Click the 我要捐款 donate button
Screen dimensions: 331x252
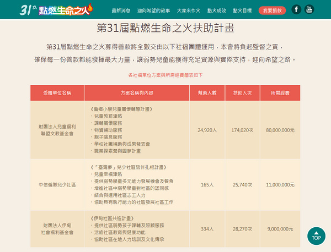[273, 10]
